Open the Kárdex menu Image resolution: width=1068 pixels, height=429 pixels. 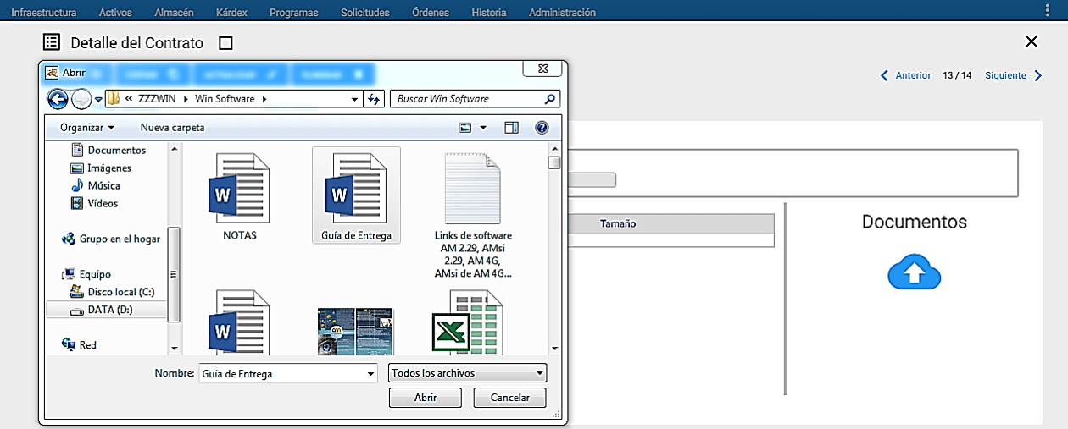[x=231, y=13]
